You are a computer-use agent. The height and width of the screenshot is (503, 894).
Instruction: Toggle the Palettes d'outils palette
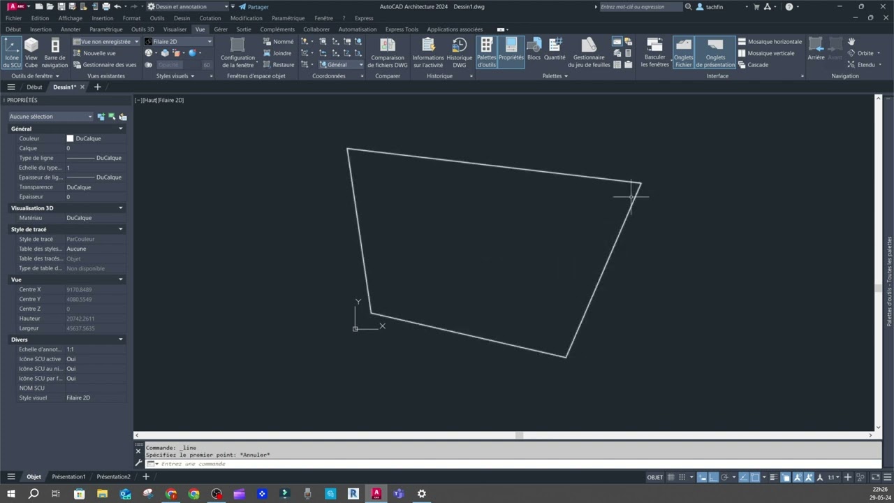(x=486, y=53)
